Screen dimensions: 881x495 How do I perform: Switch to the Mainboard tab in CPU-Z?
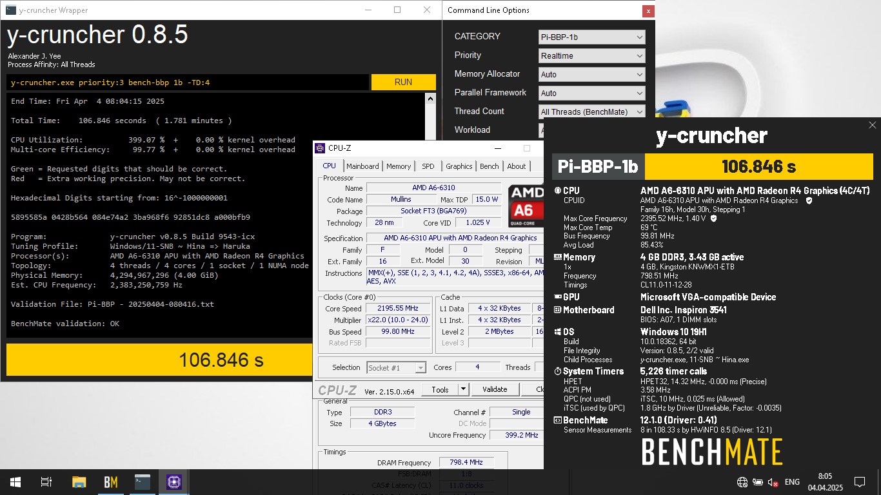(x=362, y=166)
